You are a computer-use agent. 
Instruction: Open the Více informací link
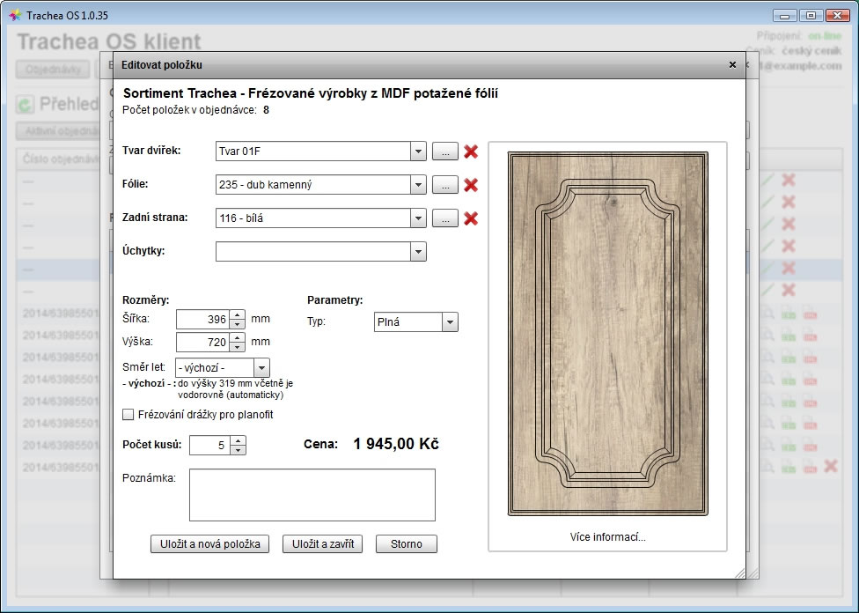[x=607, y=536]
